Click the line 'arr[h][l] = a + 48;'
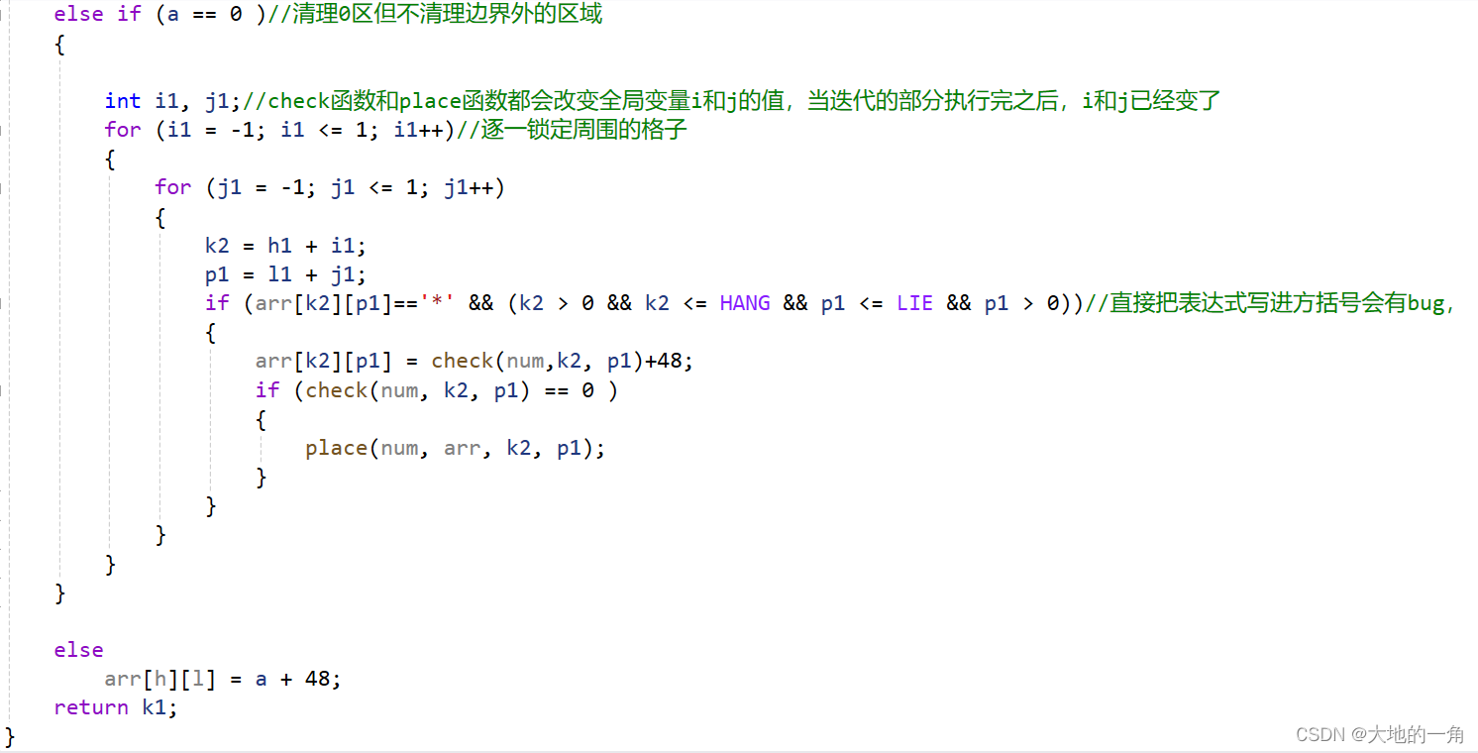 click(x=223, y=679)
